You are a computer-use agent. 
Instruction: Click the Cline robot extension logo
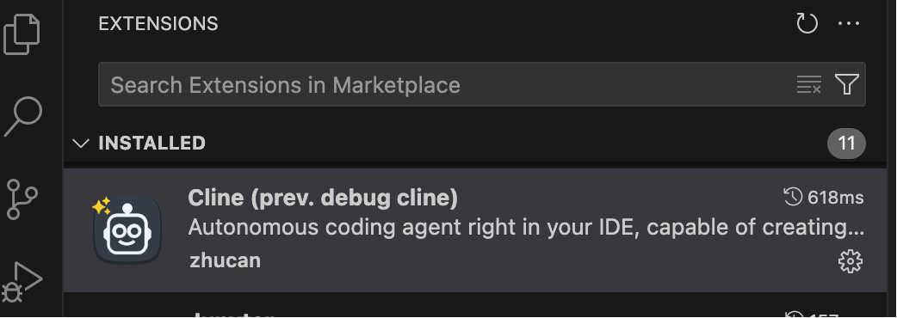[127, 229]
